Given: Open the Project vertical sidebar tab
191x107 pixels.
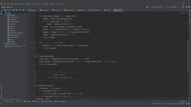Looking at the screenshot, I should [x=1, y=12].
